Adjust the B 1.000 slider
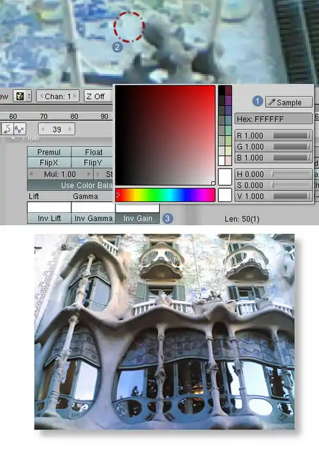Image resolution: width=319 pixels, height=453 pixels. [x=274, y=158]
